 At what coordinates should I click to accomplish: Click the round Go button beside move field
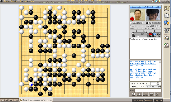click(158, 84)
